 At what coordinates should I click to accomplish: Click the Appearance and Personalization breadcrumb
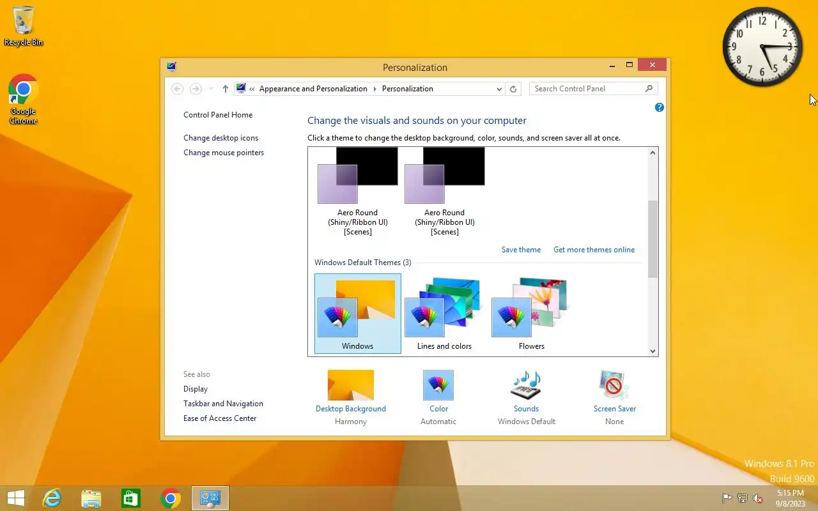click(313, 89)
